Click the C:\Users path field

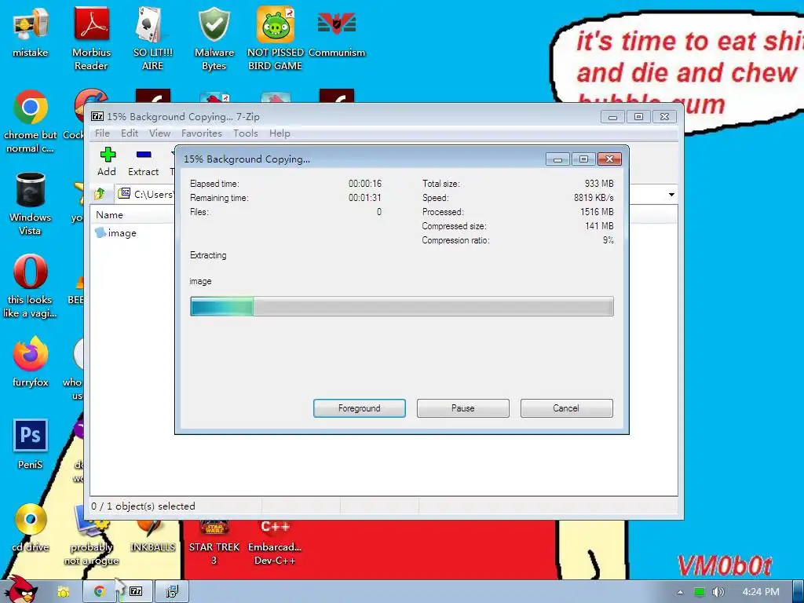[153, 195]
